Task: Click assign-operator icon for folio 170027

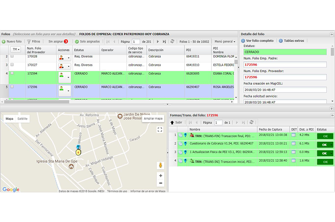Action: click(62, 66)
